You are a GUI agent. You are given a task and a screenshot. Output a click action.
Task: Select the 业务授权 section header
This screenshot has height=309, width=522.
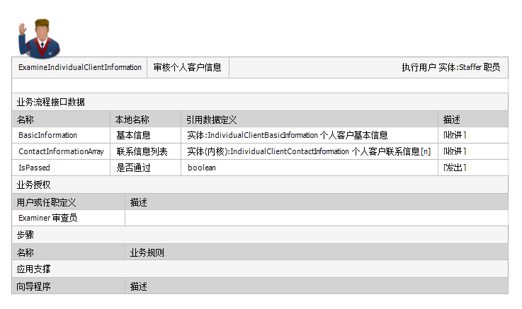(260, 185)
